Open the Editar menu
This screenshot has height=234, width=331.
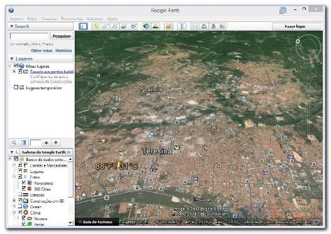pos(32,19)
